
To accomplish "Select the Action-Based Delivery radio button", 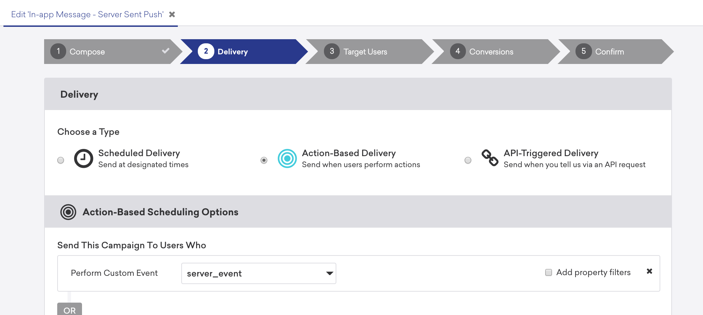I will [264, 160].
